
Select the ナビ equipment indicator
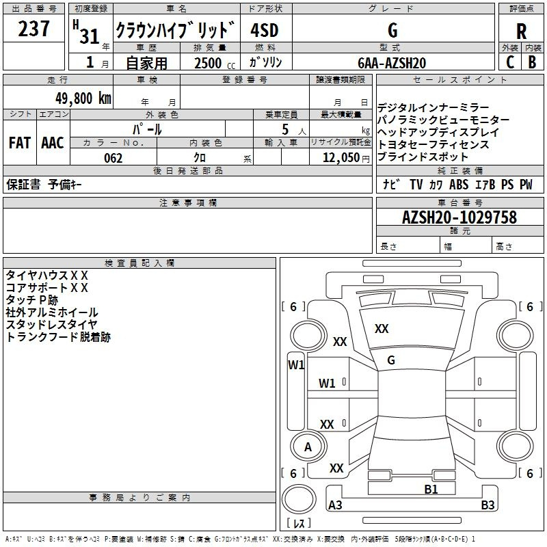coord(391,185)
